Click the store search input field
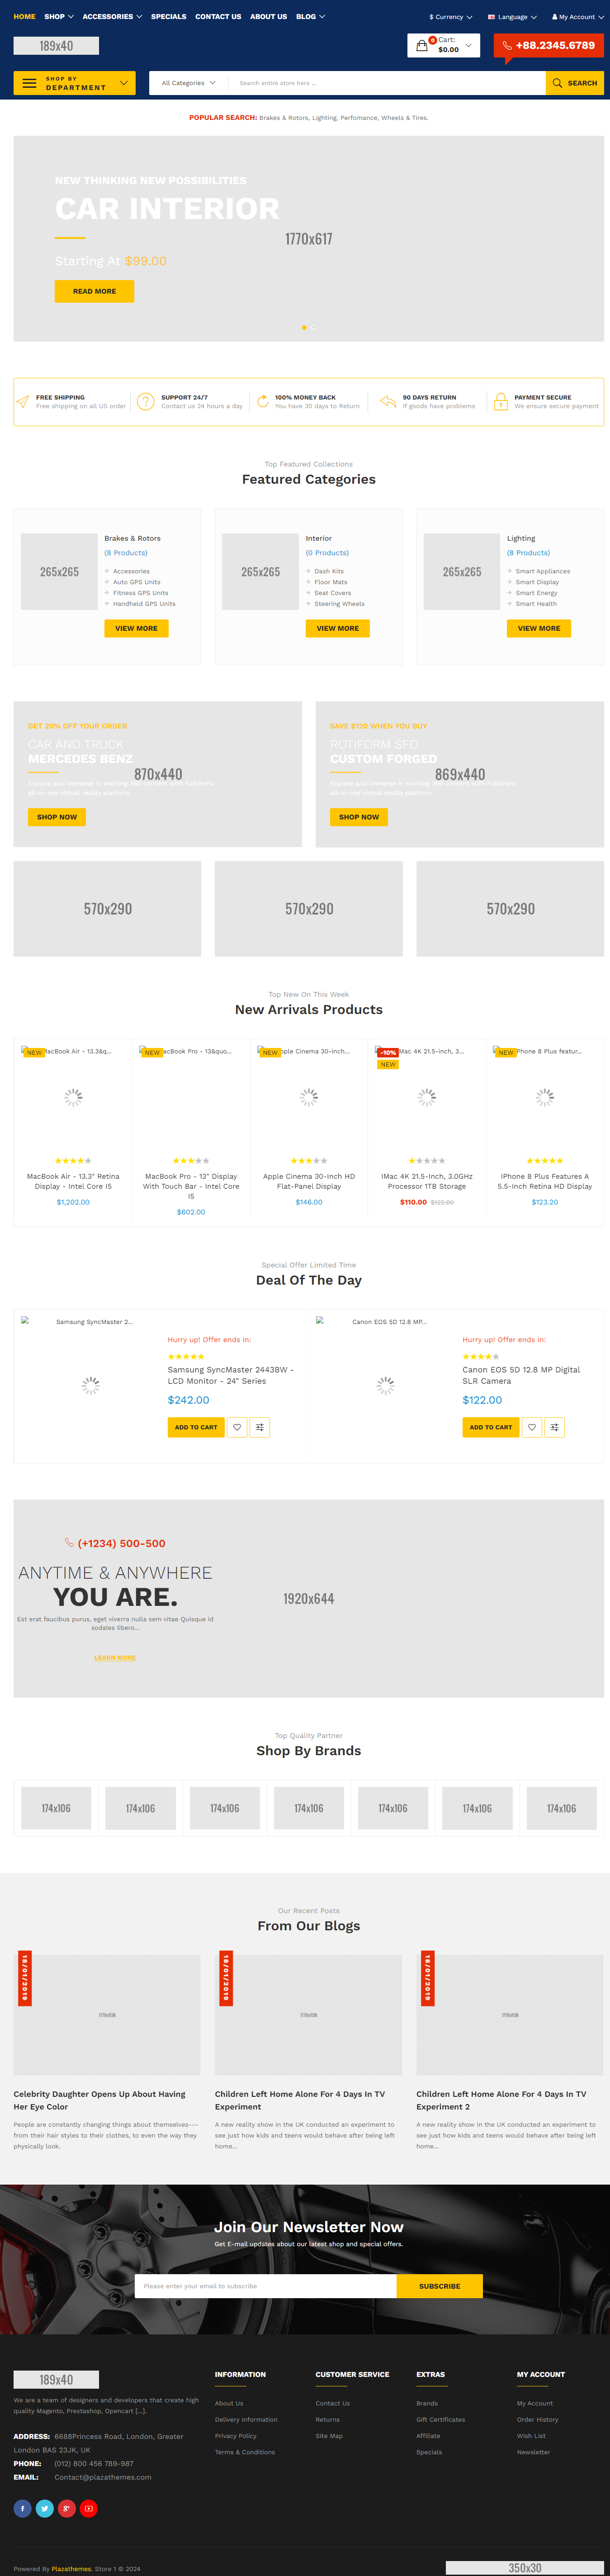The image size is (610, 2576). (x=385, y=83)
